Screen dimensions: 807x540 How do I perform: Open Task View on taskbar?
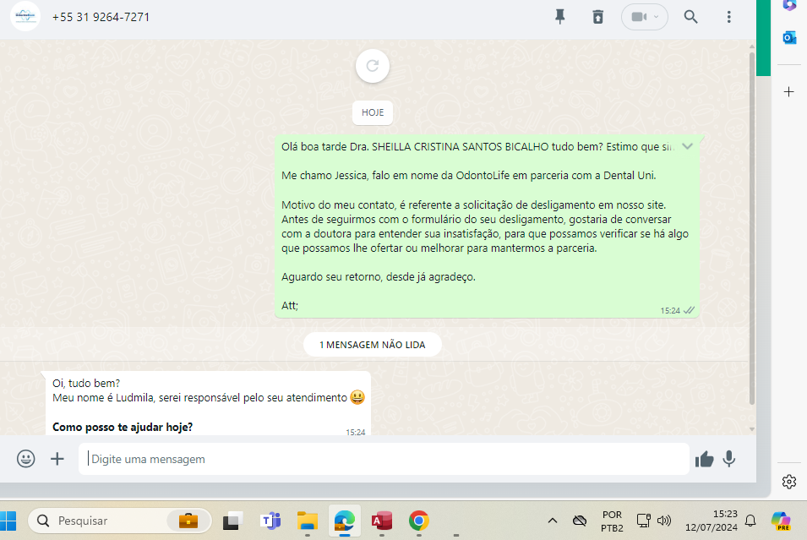click(232, 521)
